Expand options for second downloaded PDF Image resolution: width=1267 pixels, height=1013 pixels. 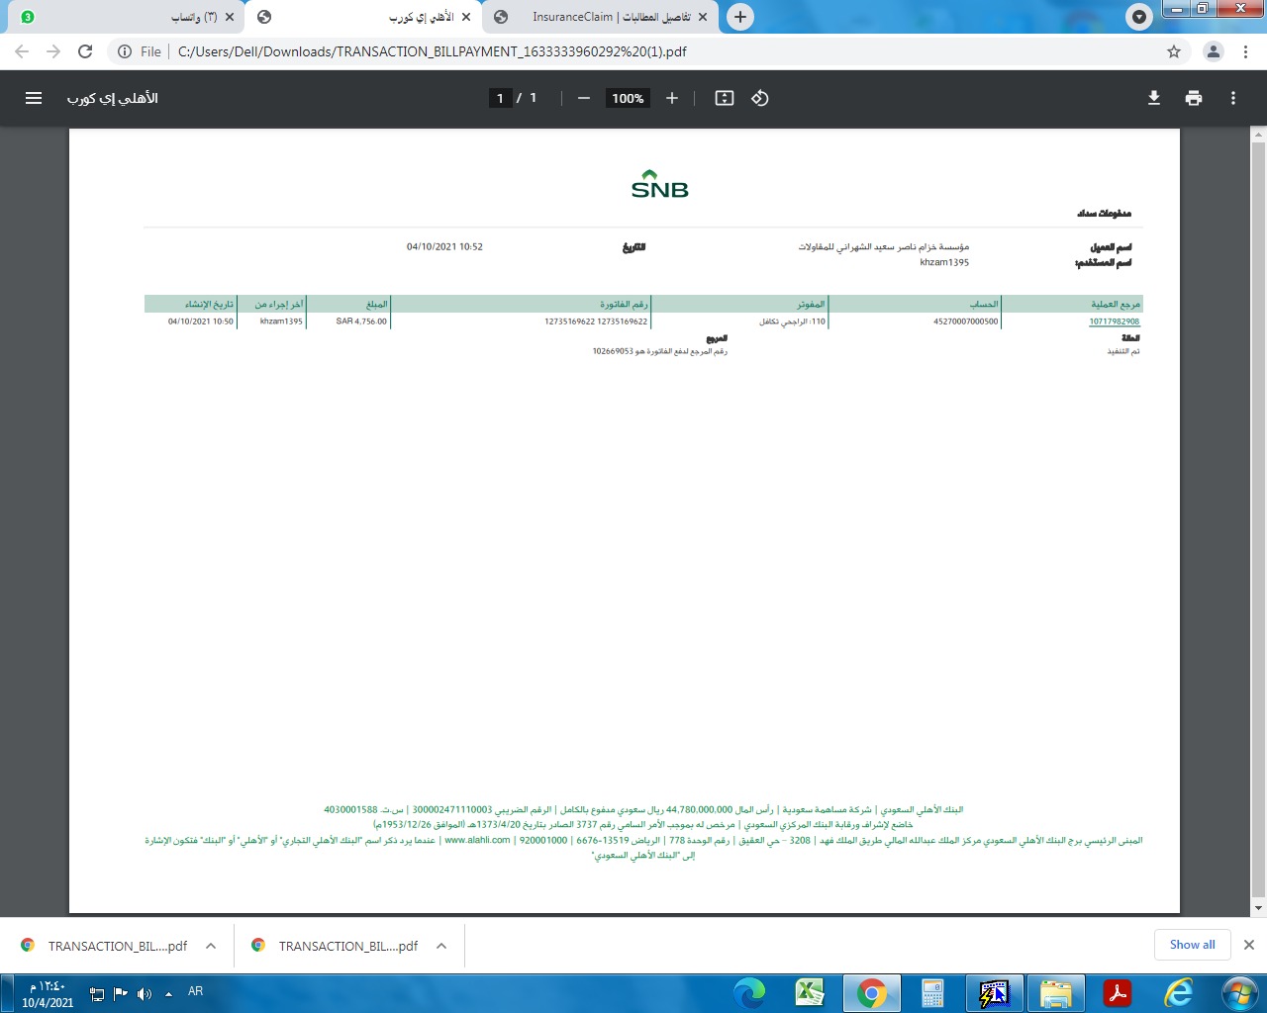point(441,946)
